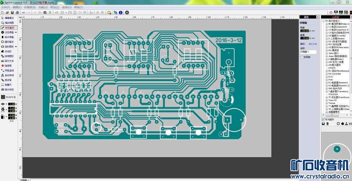Open the rectangle shape dropdown arrow

coord(16,47)
